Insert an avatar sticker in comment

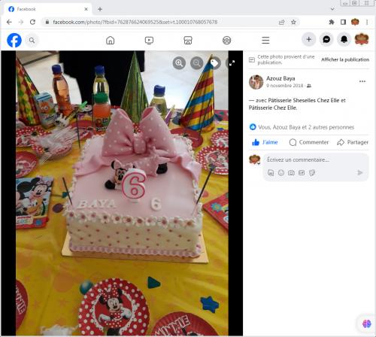pyautogui.click(x=271, y=172)
